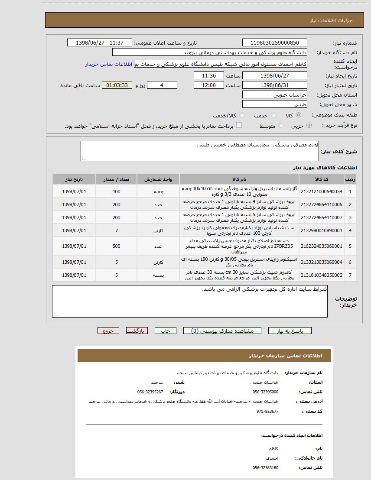Click the استان محل تحویل field
This screenshot has height=480, width=371.
tap(273, 94)
